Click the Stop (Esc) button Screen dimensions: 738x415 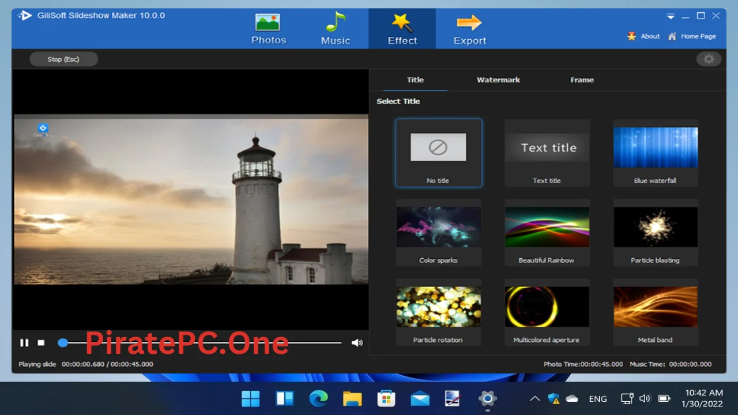pos(63,59)
